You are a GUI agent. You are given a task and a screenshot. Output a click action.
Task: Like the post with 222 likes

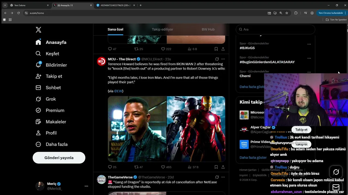click(x=166, y=49)
